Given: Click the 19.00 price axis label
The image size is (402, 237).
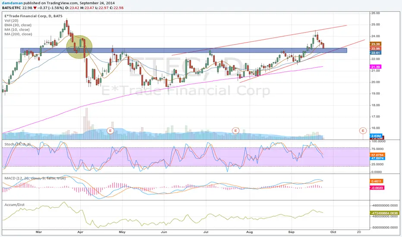Looking at the screenshot, I should (376, 94).
